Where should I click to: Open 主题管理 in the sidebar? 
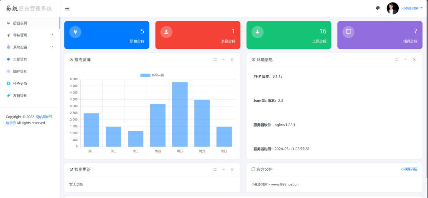pyautogui.click(x=30, y=59)
